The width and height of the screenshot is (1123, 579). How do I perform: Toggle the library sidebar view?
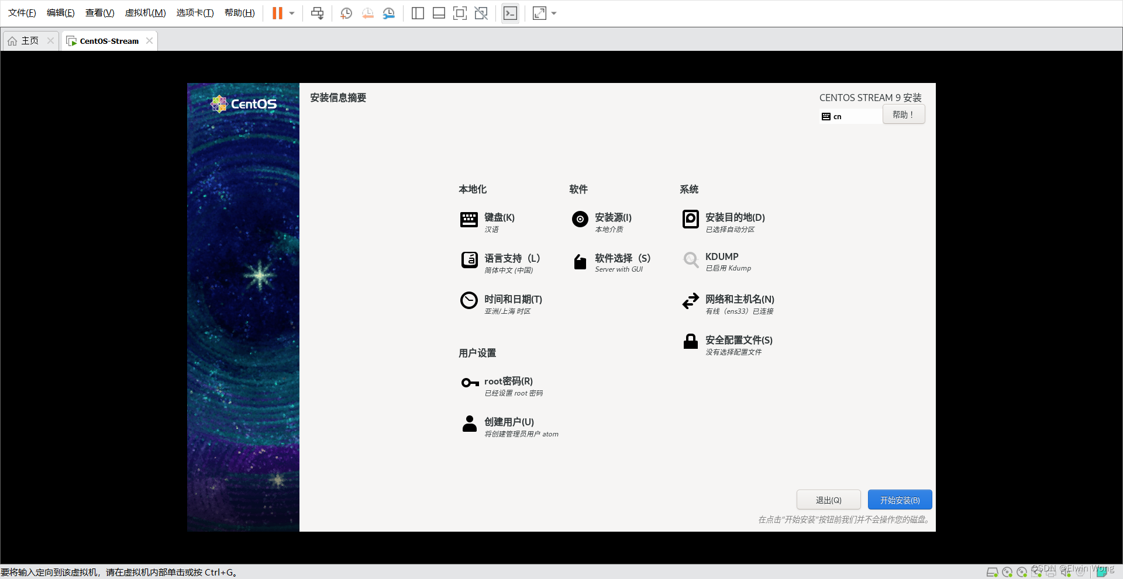pos(418,13)
